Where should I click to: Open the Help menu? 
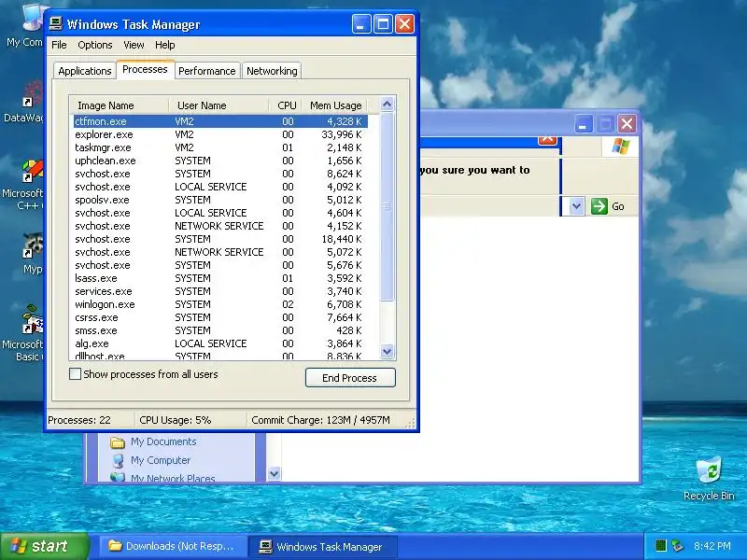point(165,45)
